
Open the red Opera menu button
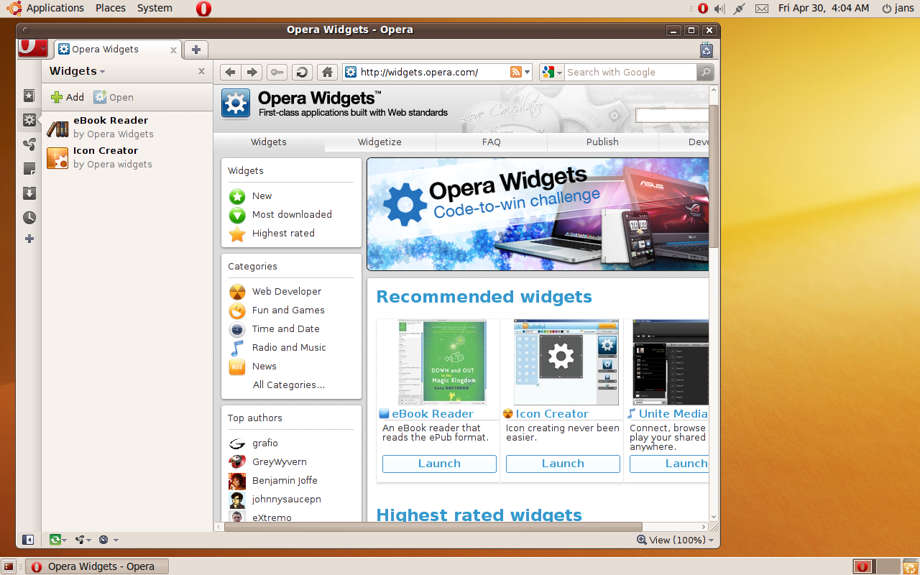33,47
